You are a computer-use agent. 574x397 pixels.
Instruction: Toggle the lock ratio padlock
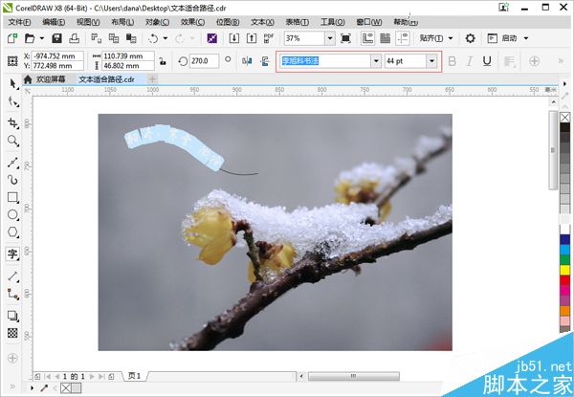[x=163, y=61]
